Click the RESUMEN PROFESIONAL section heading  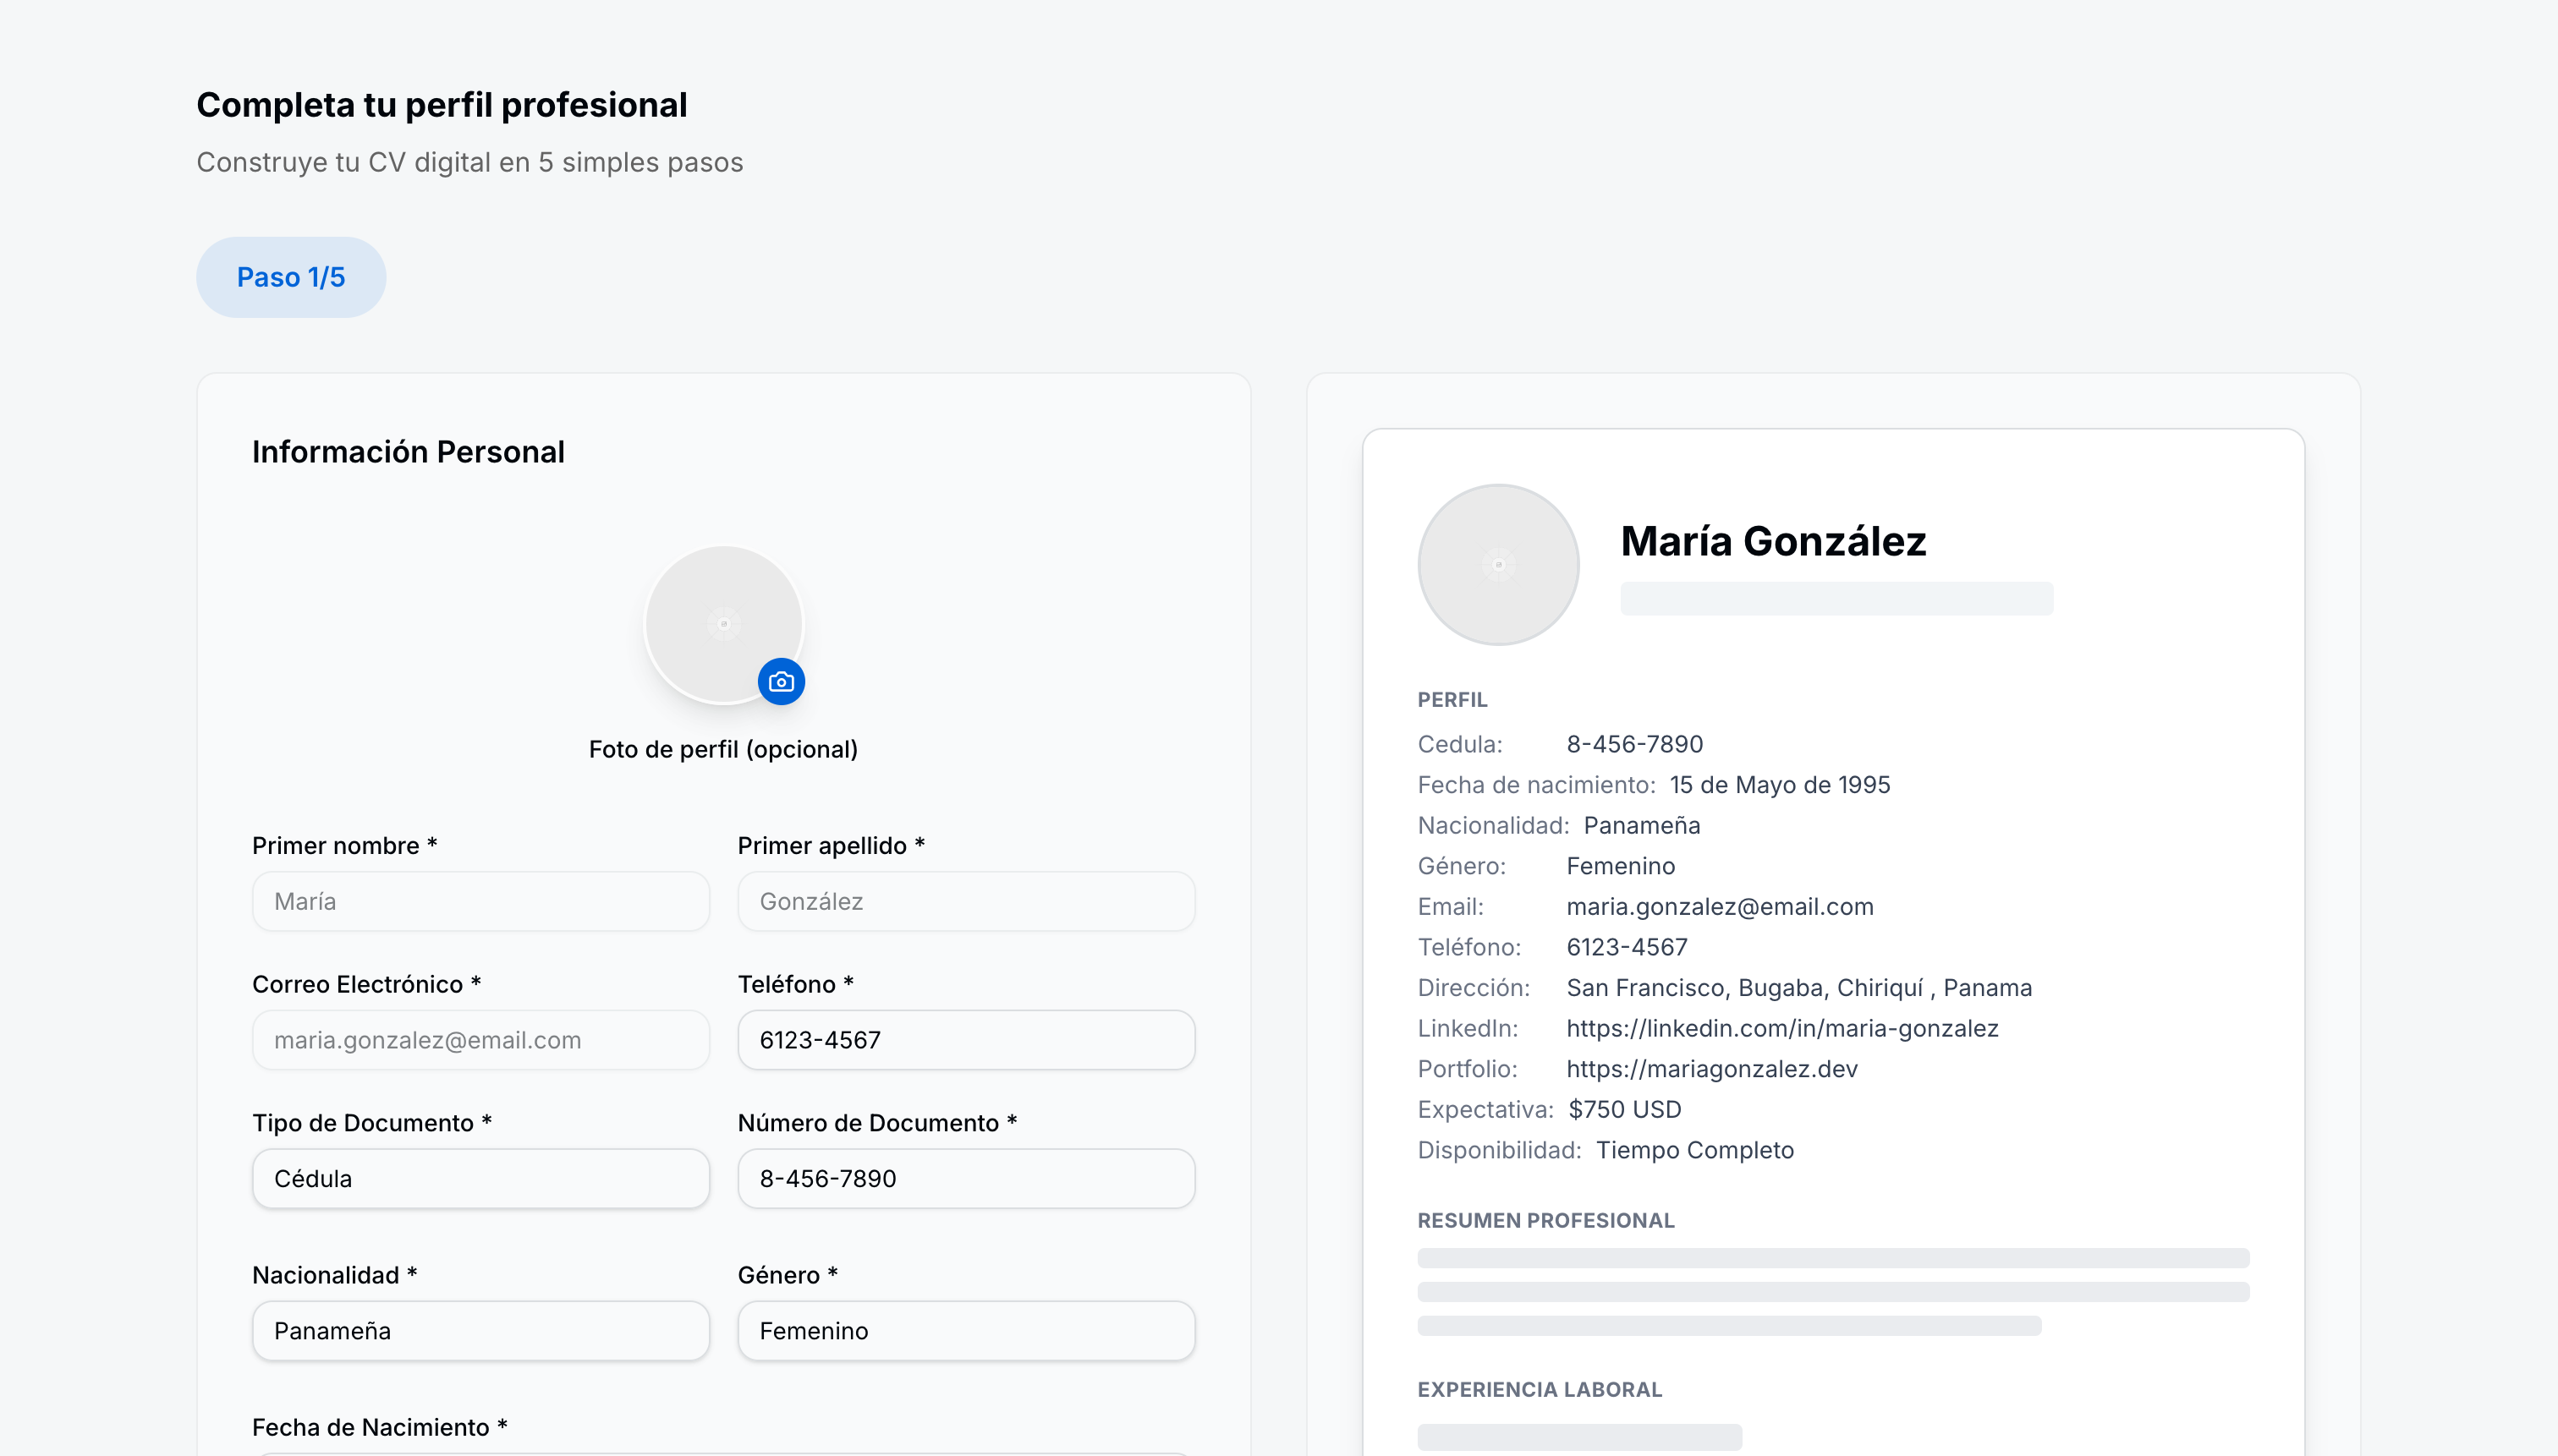click(1545, 1220)
